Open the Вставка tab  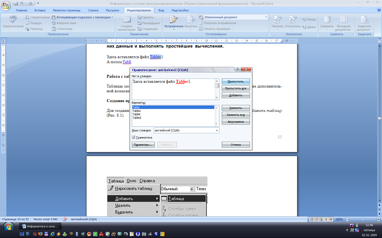pos(40,10)
